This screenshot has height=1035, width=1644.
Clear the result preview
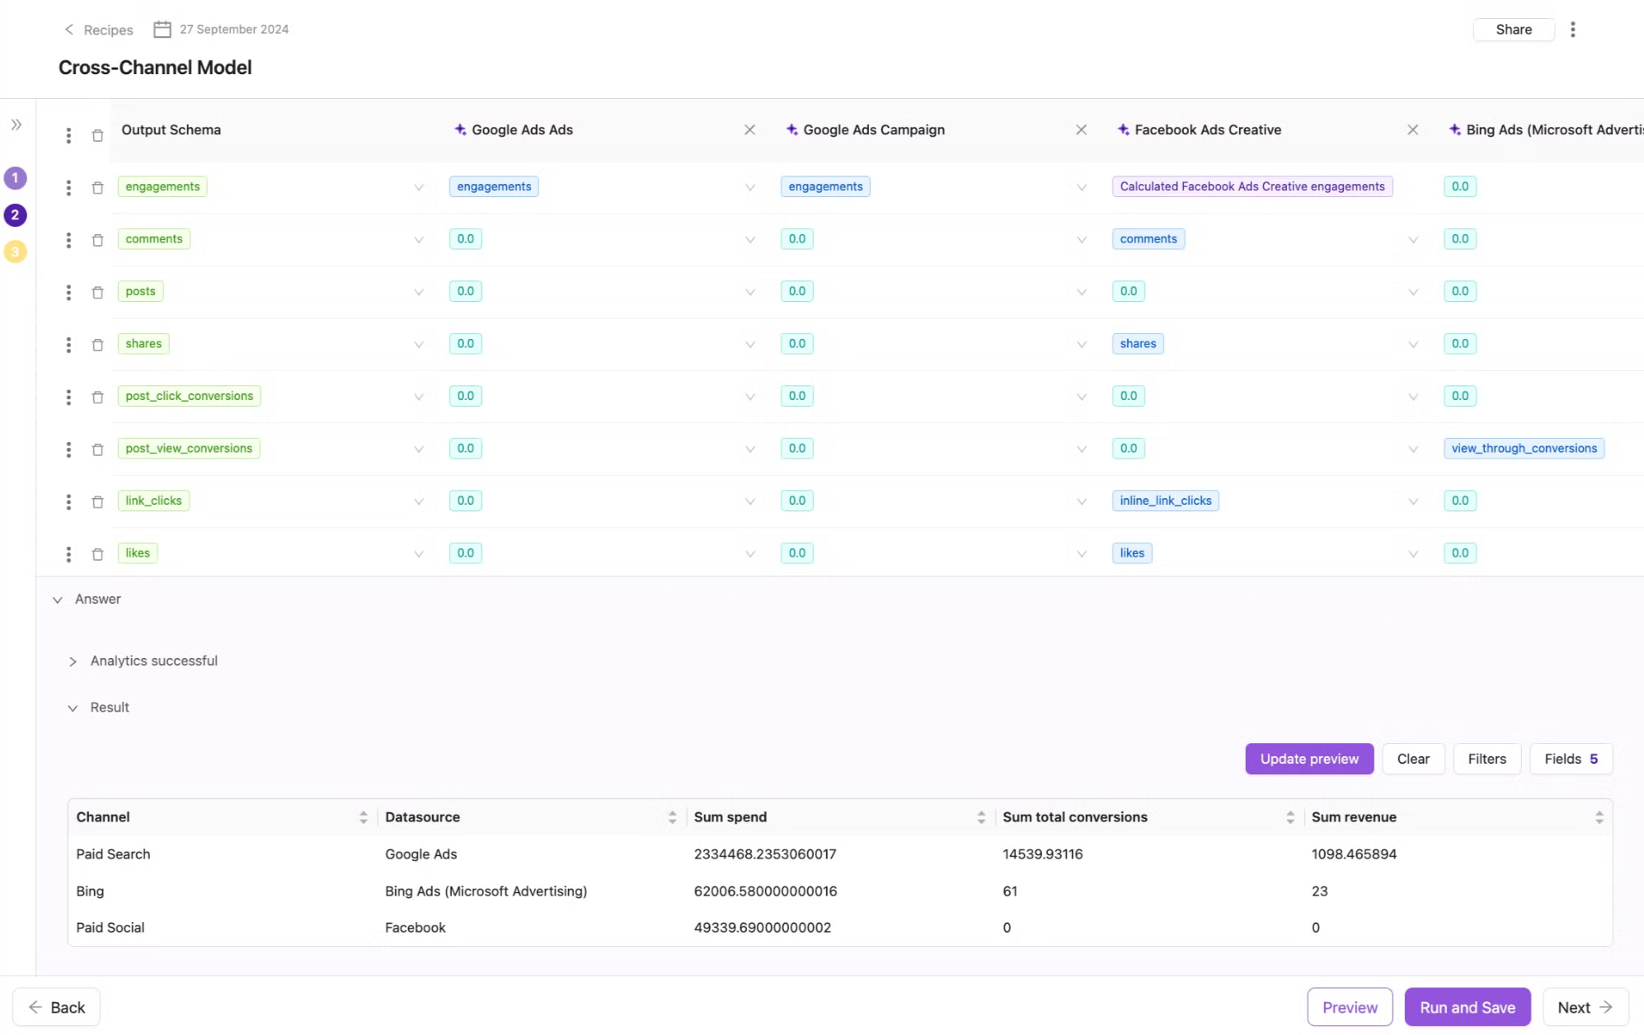coord(1413,759)
